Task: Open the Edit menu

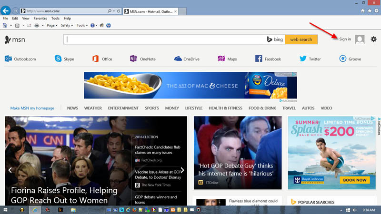Action: pos(15,19)
